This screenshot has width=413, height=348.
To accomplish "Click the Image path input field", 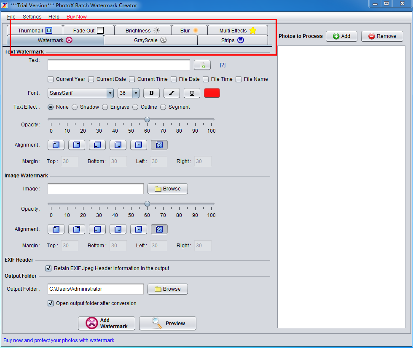I will click(x=96, y=189).
